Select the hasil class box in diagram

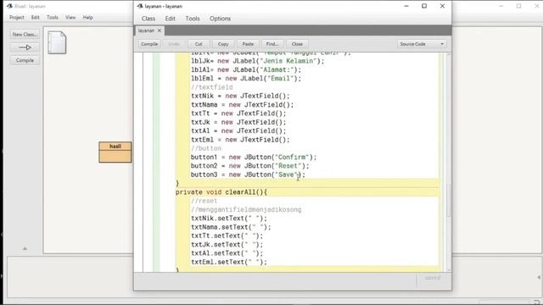115,152
